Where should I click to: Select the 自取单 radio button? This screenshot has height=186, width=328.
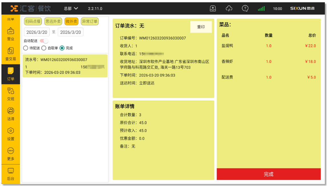pyautogui.click(x=44, y=48)
